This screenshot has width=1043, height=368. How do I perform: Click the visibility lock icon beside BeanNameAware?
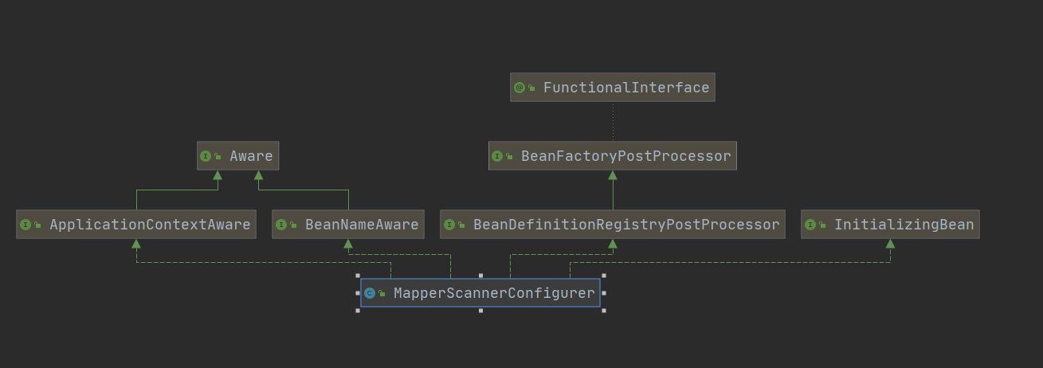(x=293, y=225)
